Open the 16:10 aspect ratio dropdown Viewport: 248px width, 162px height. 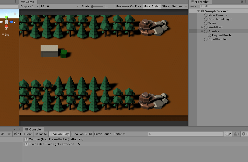60,6
